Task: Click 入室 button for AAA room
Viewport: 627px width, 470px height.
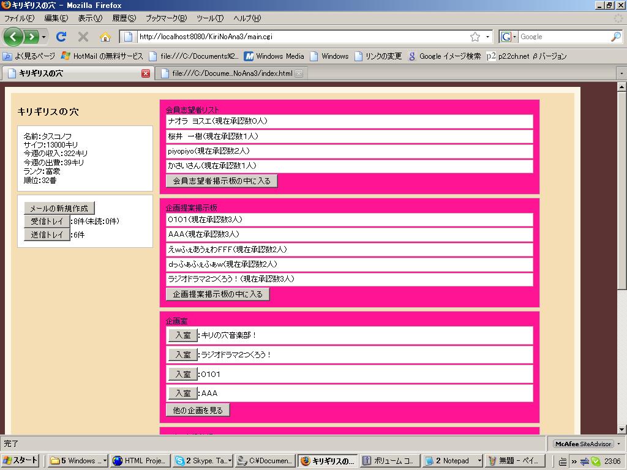Action: tap(182, 394)
